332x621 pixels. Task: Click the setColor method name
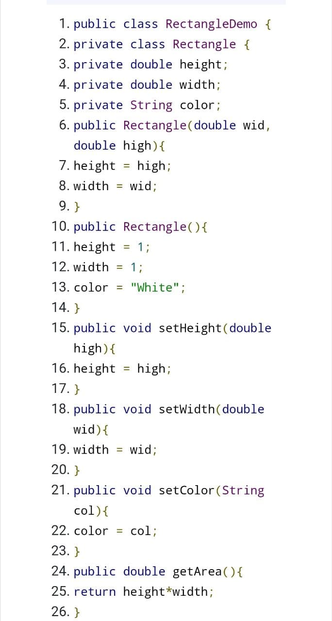click(187, 490)
